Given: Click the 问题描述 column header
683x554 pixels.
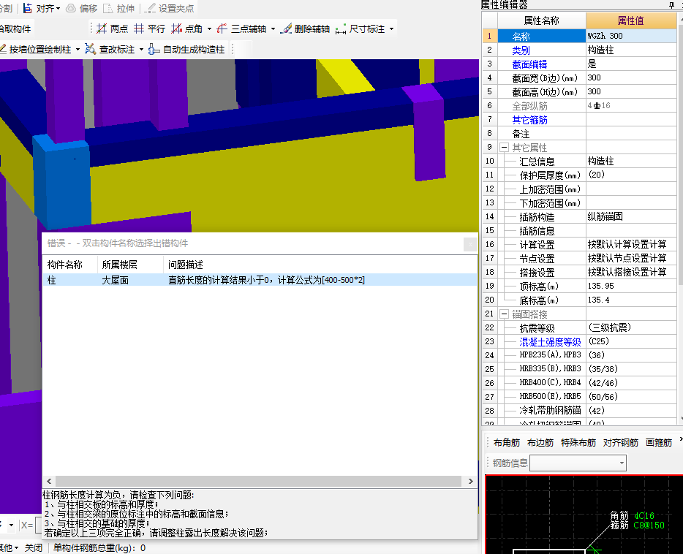Looking at the screenshot, I should (x=186, y=265).
